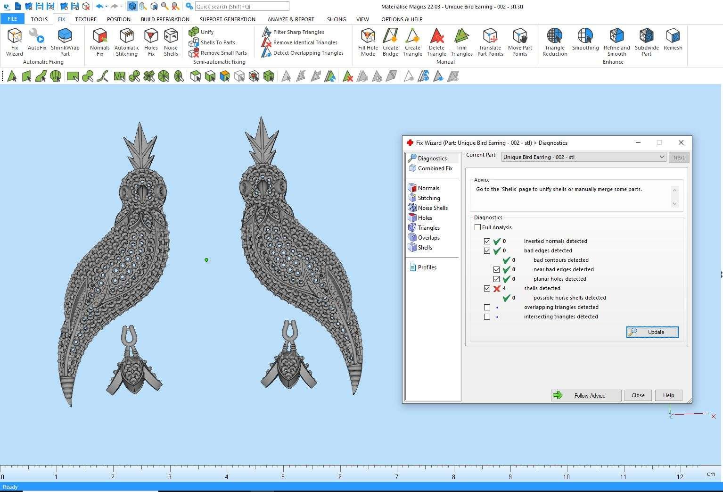Image resolution: width=723 pixels, height=492 pixels.
Task: Start Automatic Stitching
Action: coord(126,42)
